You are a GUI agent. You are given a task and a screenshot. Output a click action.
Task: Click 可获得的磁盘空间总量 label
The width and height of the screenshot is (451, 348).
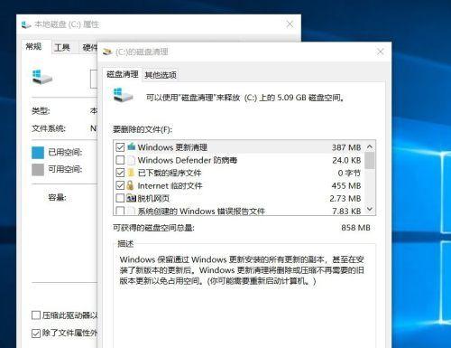(153, 228)
